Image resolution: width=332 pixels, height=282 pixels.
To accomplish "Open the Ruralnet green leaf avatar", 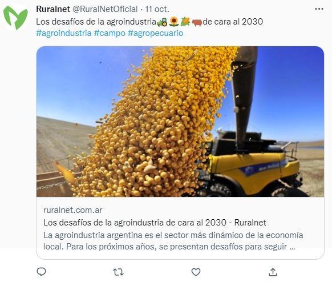I will click(x=15, y=18).
